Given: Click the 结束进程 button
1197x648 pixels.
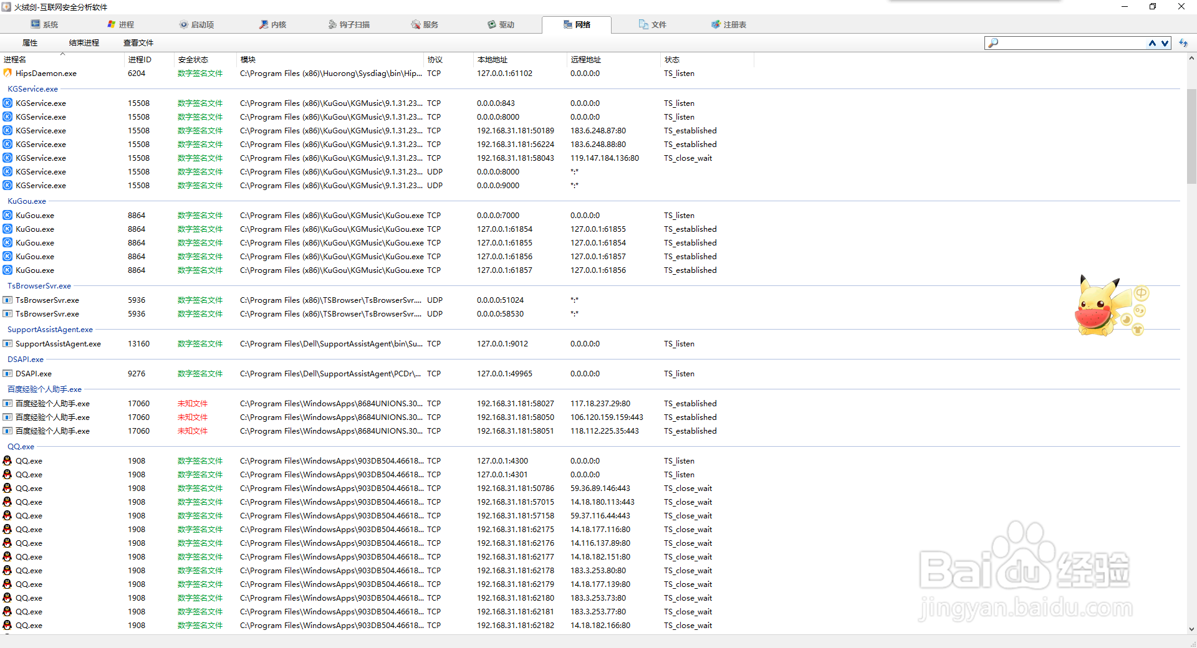Looking at the screenshot, I should point(84,42).
